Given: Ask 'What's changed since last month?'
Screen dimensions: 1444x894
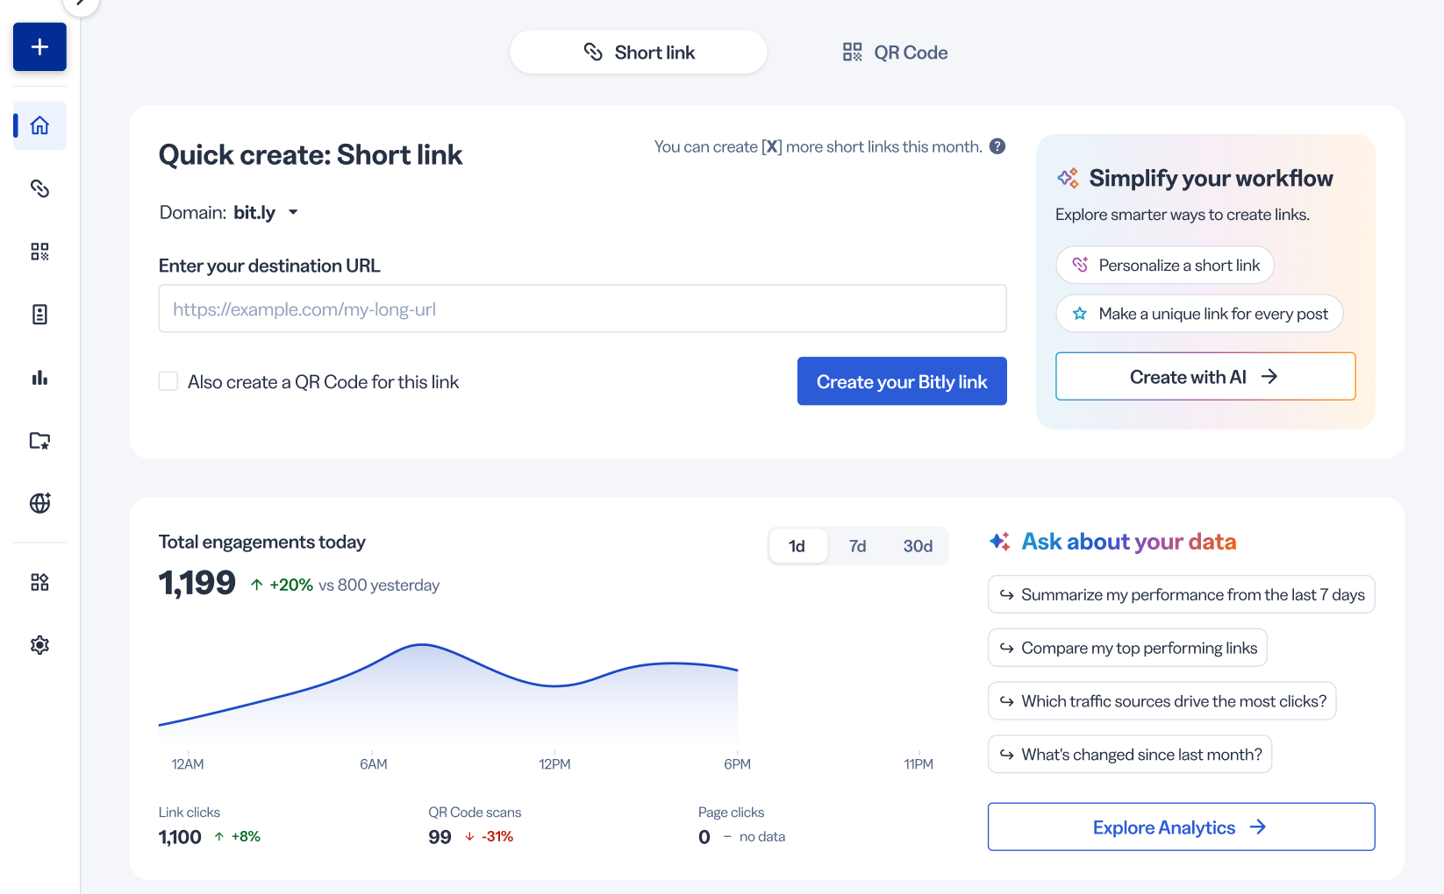Looking at the screenshot, I should [1130, 755].
